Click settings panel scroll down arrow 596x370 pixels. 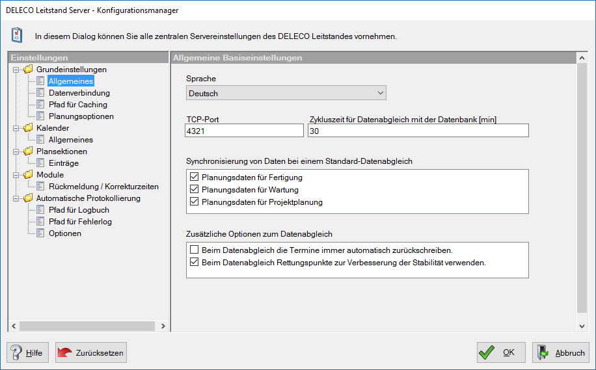[582, 326]
